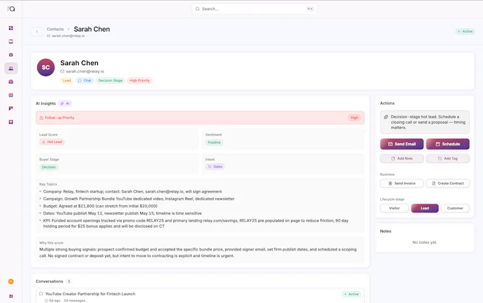Screen dimensions: 483x303
Task: Click the Active badge on conversation row
Action: coord(351,294)
